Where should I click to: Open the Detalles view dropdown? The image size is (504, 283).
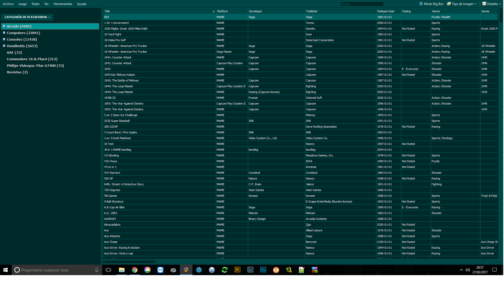[x=491, y=4]
